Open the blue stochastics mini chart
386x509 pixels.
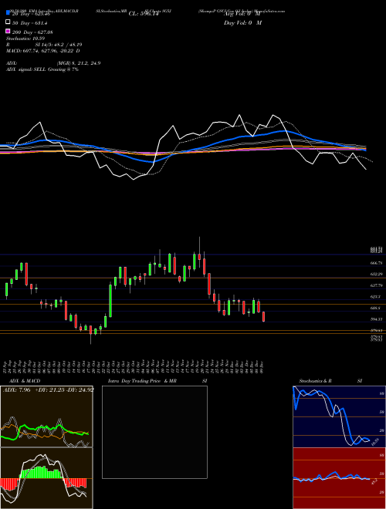[x=339, y=416]
